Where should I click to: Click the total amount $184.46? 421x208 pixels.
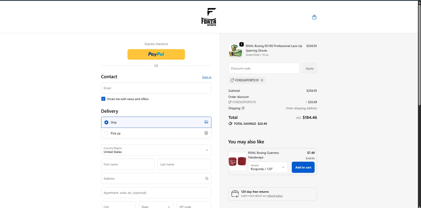tap(310, 117)
